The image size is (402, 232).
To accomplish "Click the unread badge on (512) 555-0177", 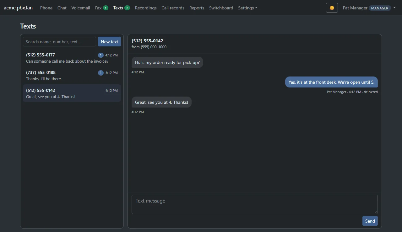I will tap(100, 55).
